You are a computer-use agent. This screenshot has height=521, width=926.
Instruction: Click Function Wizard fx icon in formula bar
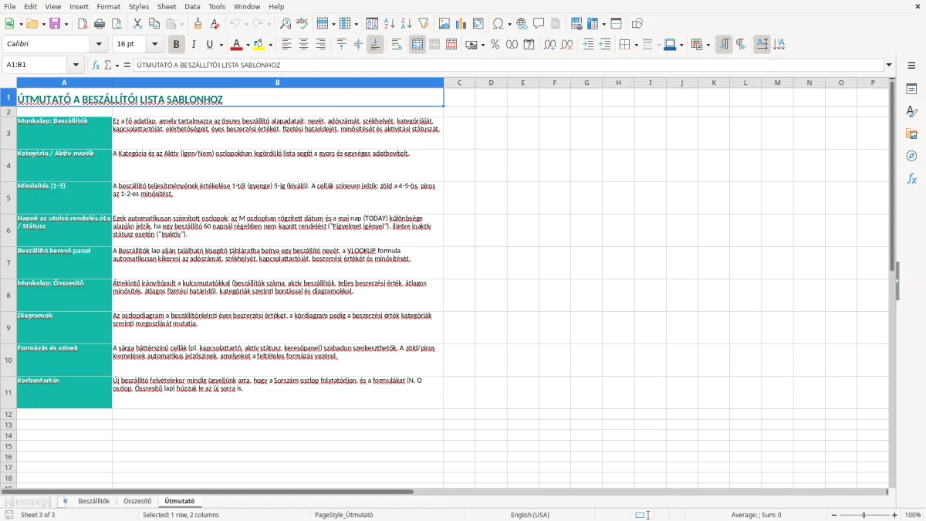(x=96, y=66)
